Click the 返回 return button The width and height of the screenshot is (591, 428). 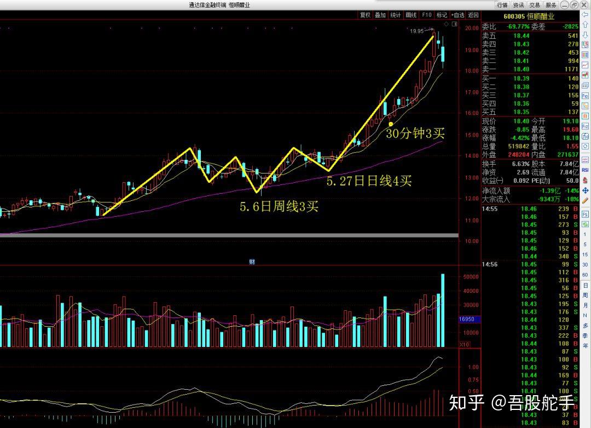pos(473,15)
